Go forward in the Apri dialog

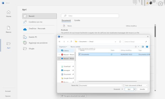[64, 42]
